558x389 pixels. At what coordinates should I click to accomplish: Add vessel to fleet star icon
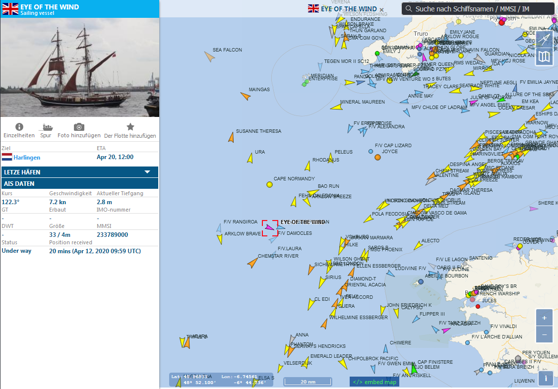tap(130, 126)
